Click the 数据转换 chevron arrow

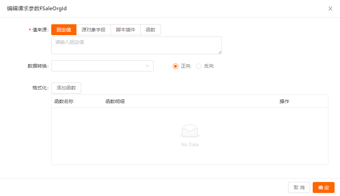[147, 66]
